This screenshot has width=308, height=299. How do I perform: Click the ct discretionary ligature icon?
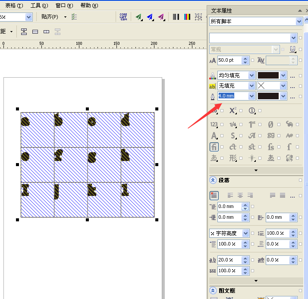click(x=233, y=147)
